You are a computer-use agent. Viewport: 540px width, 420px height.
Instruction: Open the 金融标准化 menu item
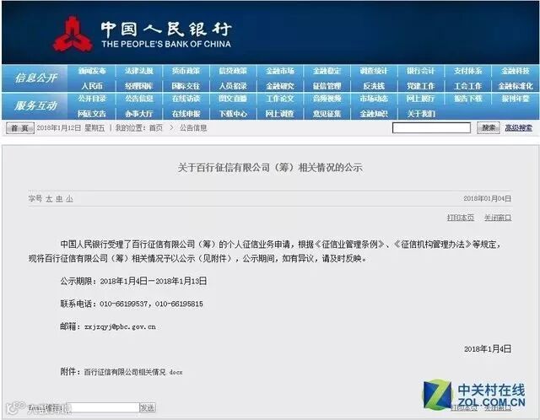[x=516, y=86]
